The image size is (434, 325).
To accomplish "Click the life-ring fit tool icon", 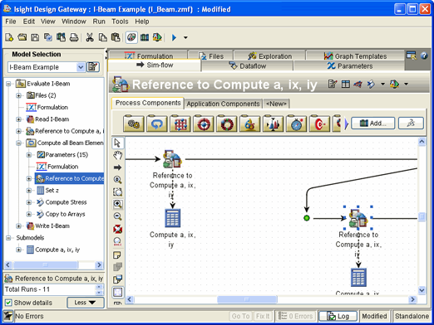I will click(117, 229).
